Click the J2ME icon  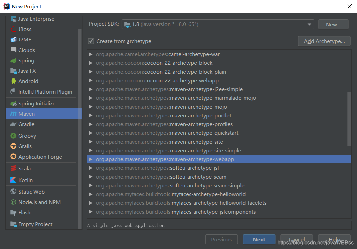13,40
